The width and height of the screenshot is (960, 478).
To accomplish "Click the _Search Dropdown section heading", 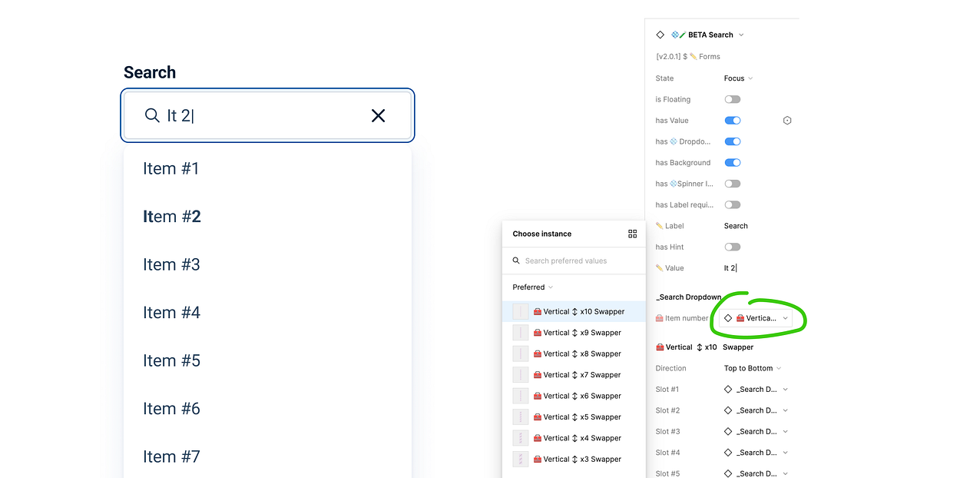I will point(688,297).
